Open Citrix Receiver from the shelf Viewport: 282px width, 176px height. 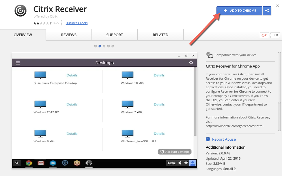click(89, 163)
